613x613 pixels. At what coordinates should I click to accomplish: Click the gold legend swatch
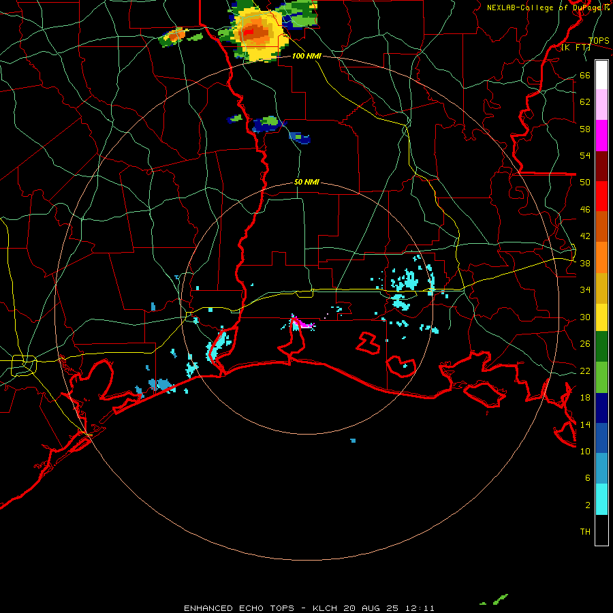click(x=601, y=288)
